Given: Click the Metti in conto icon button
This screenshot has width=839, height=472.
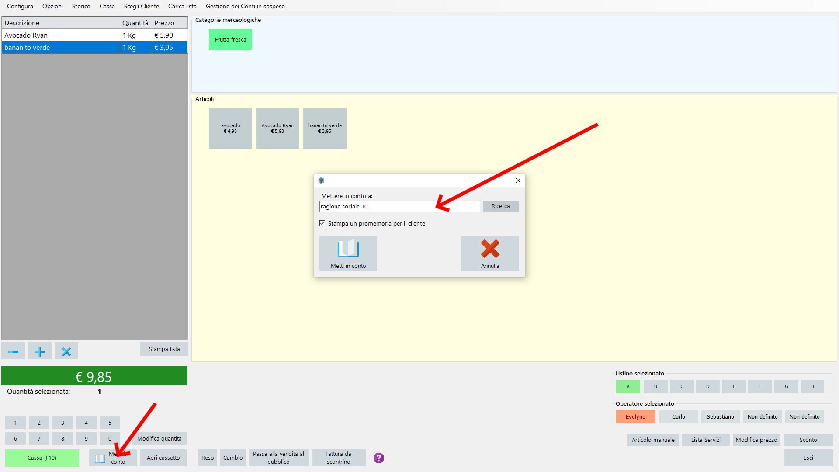Looking at the screenshot, I should (x=348, y=253).
